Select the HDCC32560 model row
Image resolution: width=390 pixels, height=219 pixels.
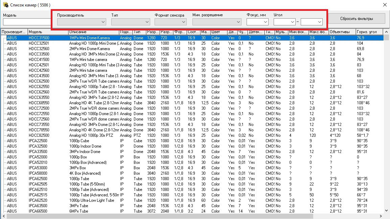point(194,49)
